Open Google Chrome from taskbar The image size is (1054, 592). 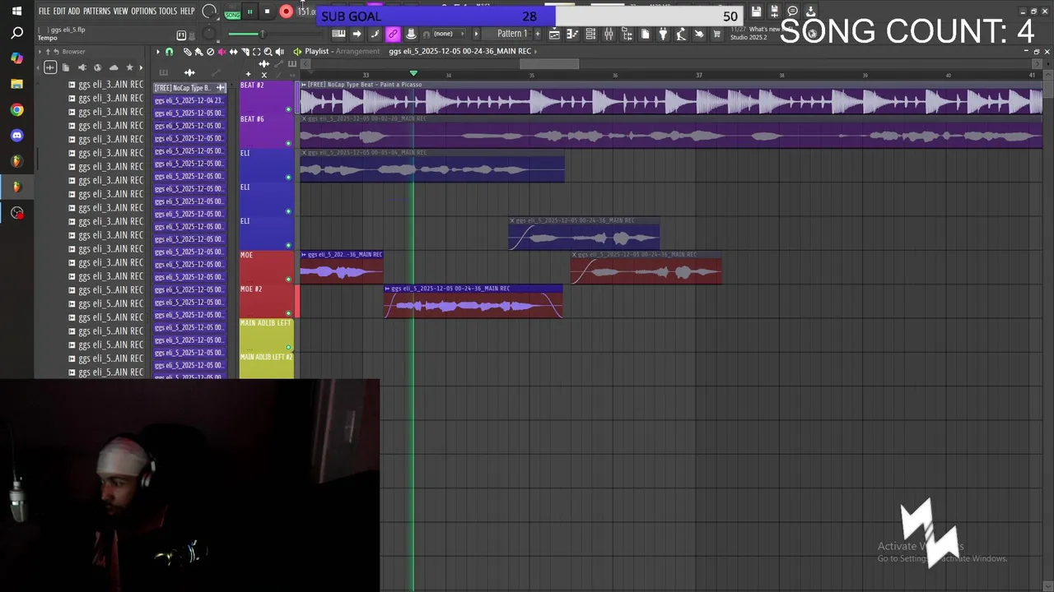click(x=16, y=109)
